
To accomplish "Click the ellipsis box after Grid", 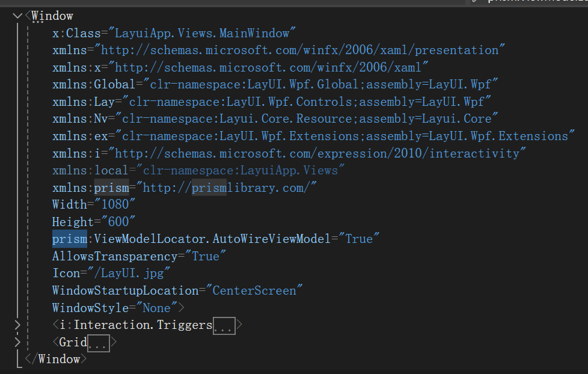I will point(99,343).
